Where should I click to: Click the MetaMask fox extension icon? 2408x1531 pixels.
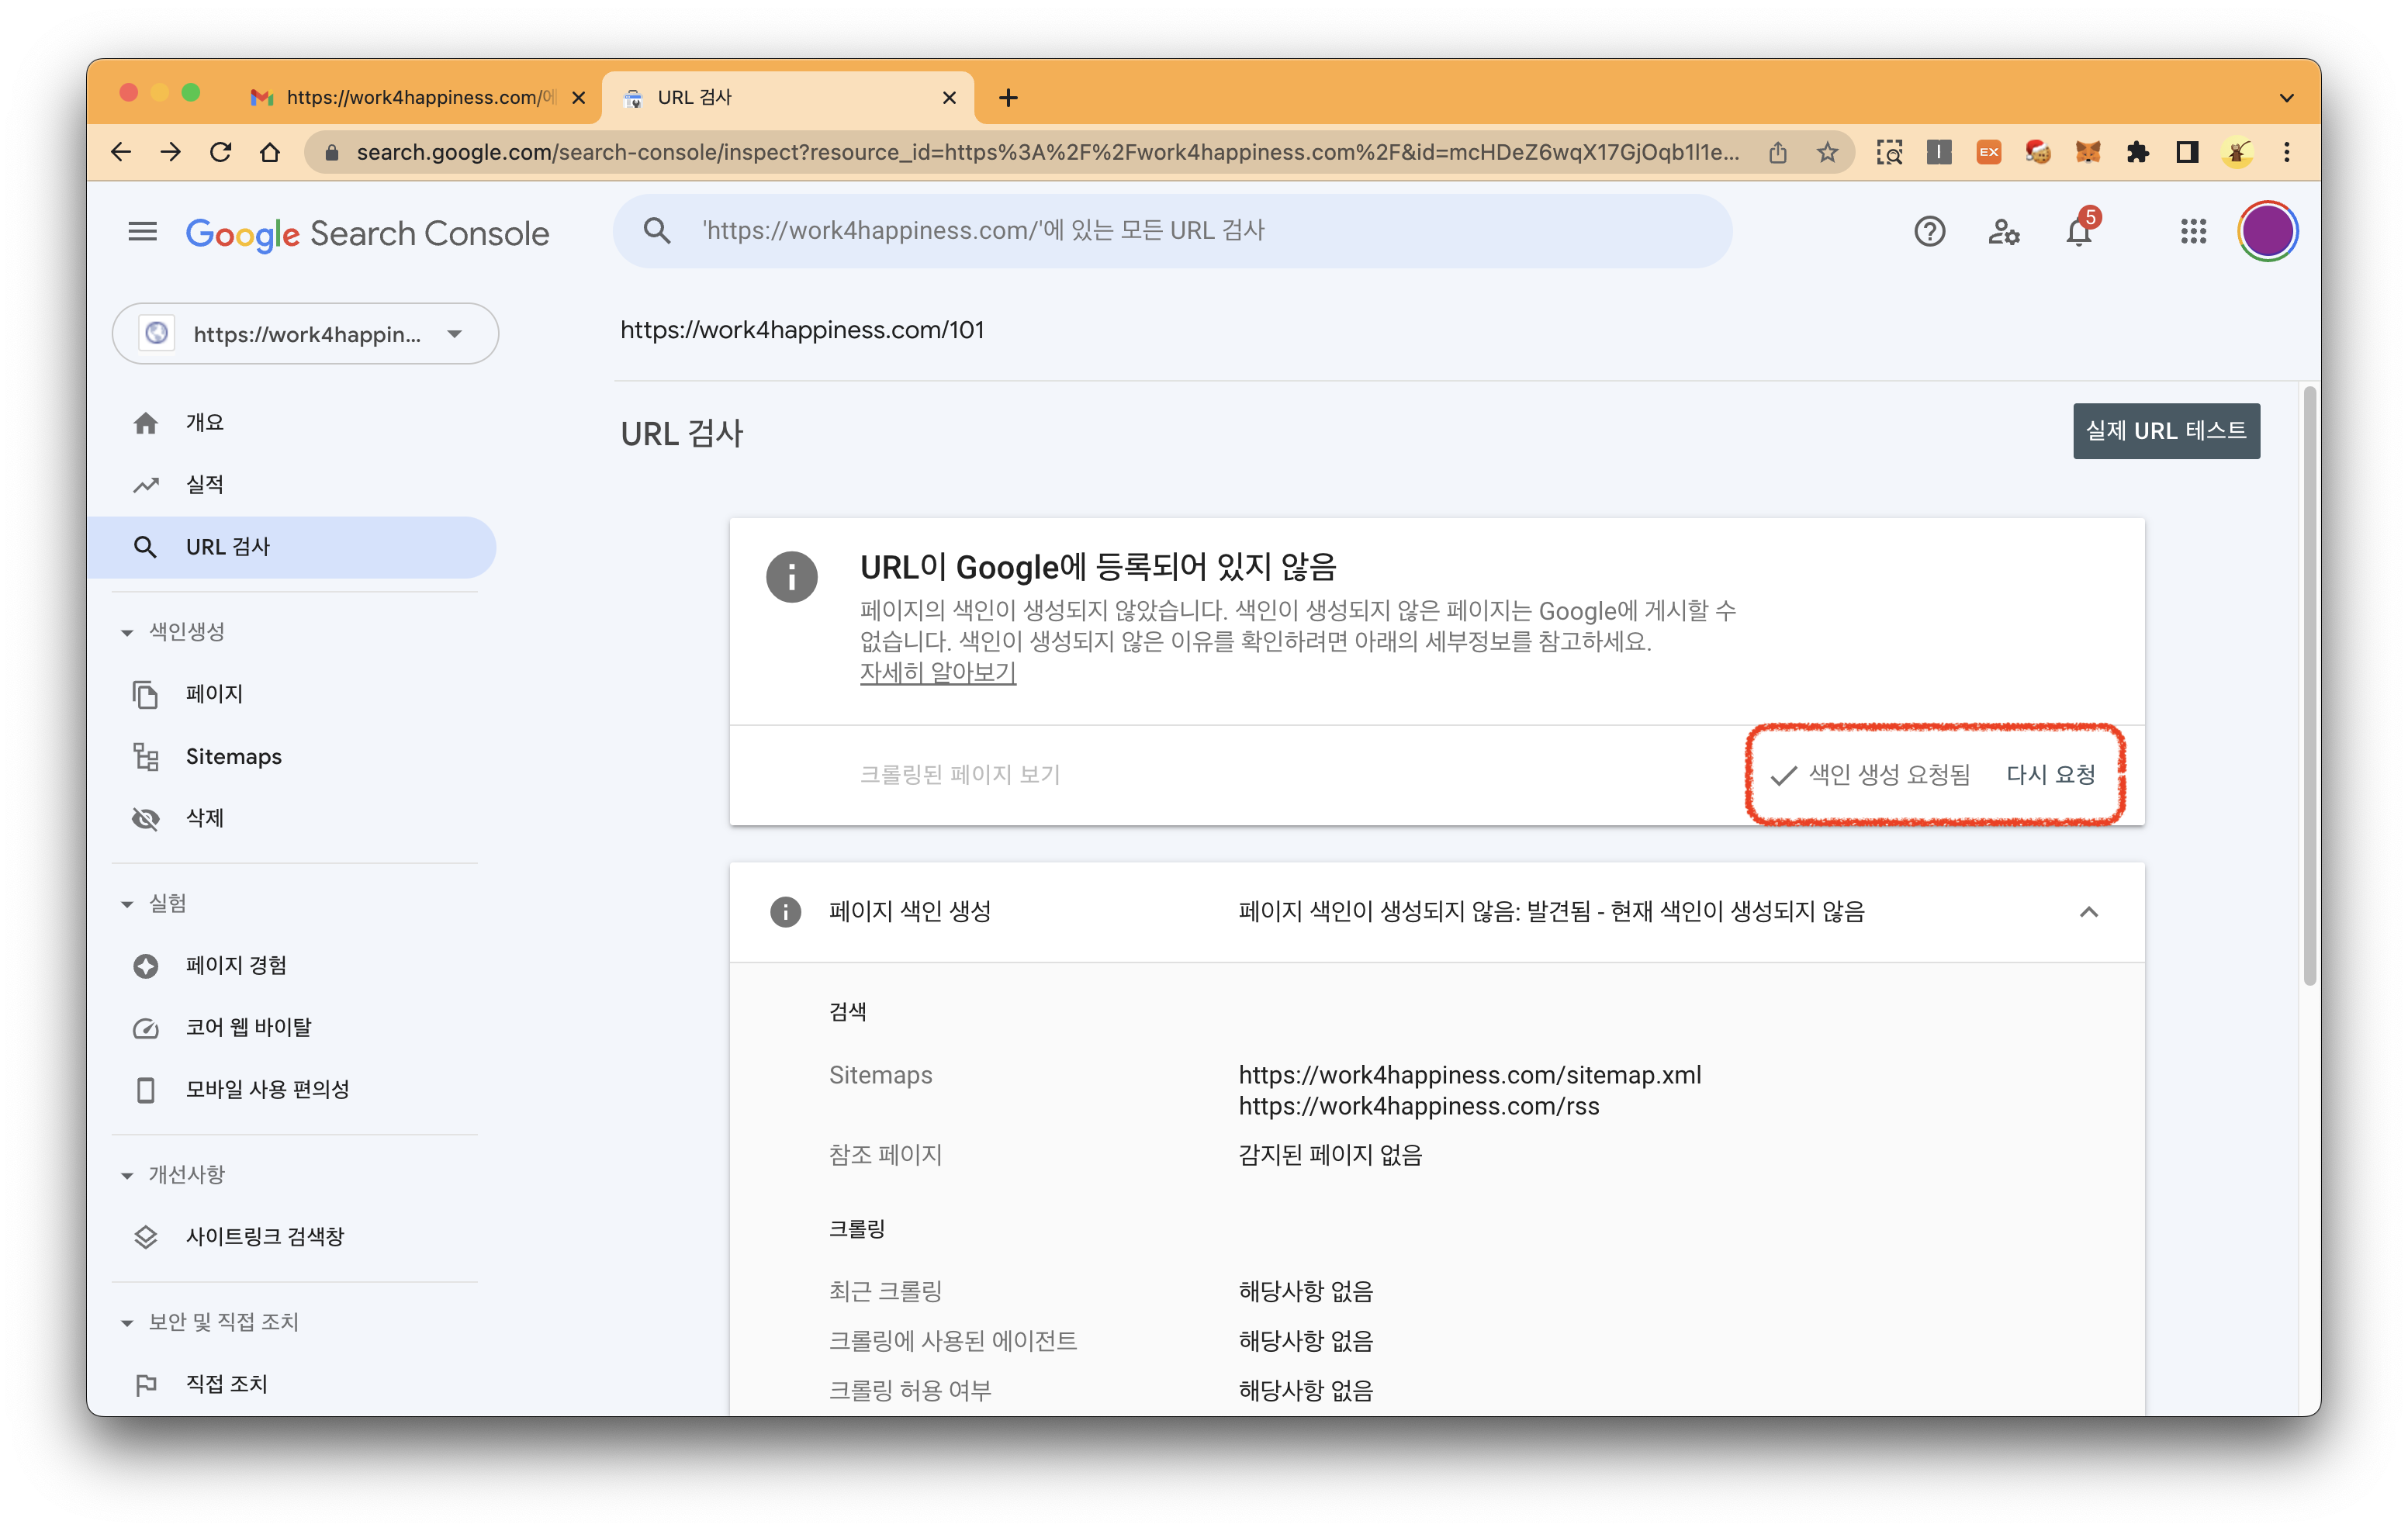coord(2088,152)
